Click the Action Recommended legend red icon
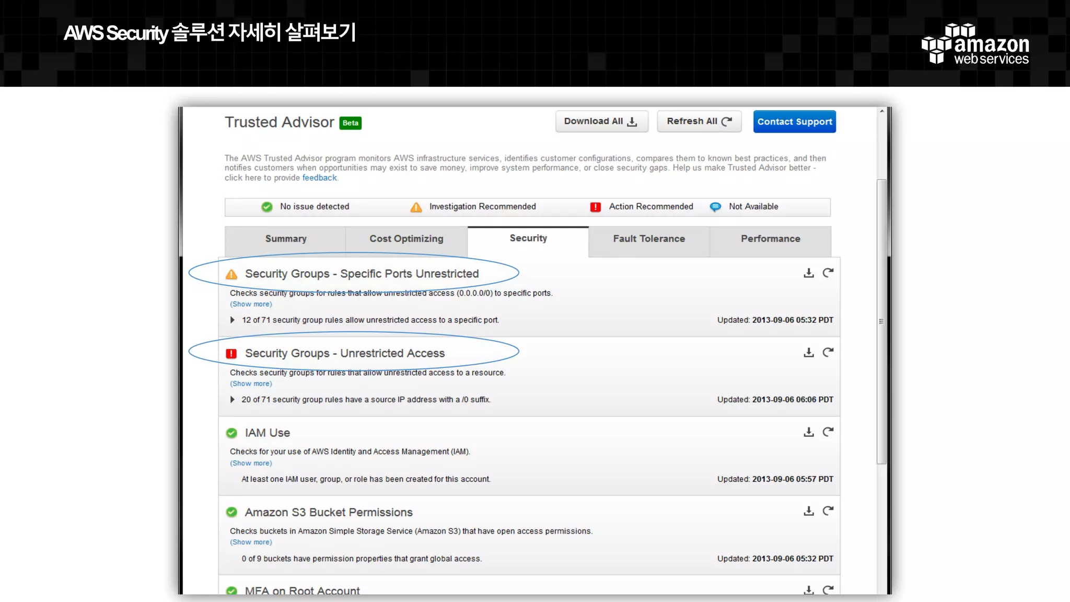The height and width of the screenshot is (602, 1070). tap(595, 207)
